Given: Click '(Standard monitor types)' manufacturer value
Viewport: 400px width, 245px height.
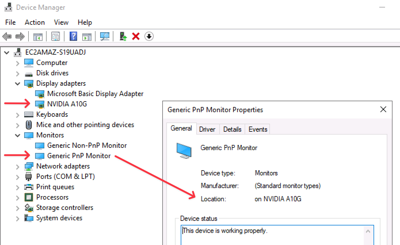Looking at the screenshot, I should pos(288,186).
